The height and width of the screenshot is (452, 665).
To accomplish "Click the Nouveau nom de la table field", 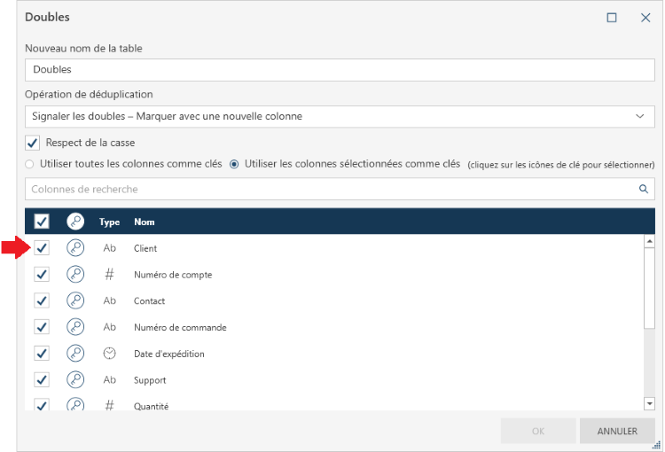I will pyautogui.click(x=340, y=69).
